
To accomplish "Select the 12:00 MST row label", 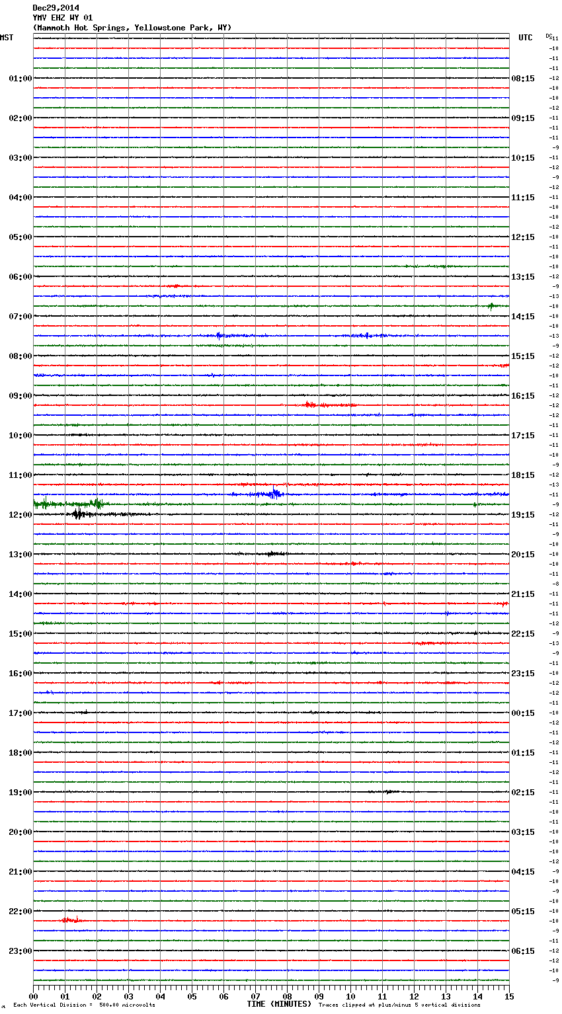I will coord(20,515).
